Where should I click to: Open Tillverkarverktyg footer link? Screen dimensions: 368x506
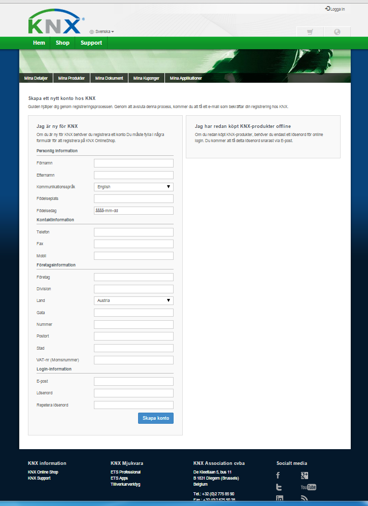(x=125, y=484)
